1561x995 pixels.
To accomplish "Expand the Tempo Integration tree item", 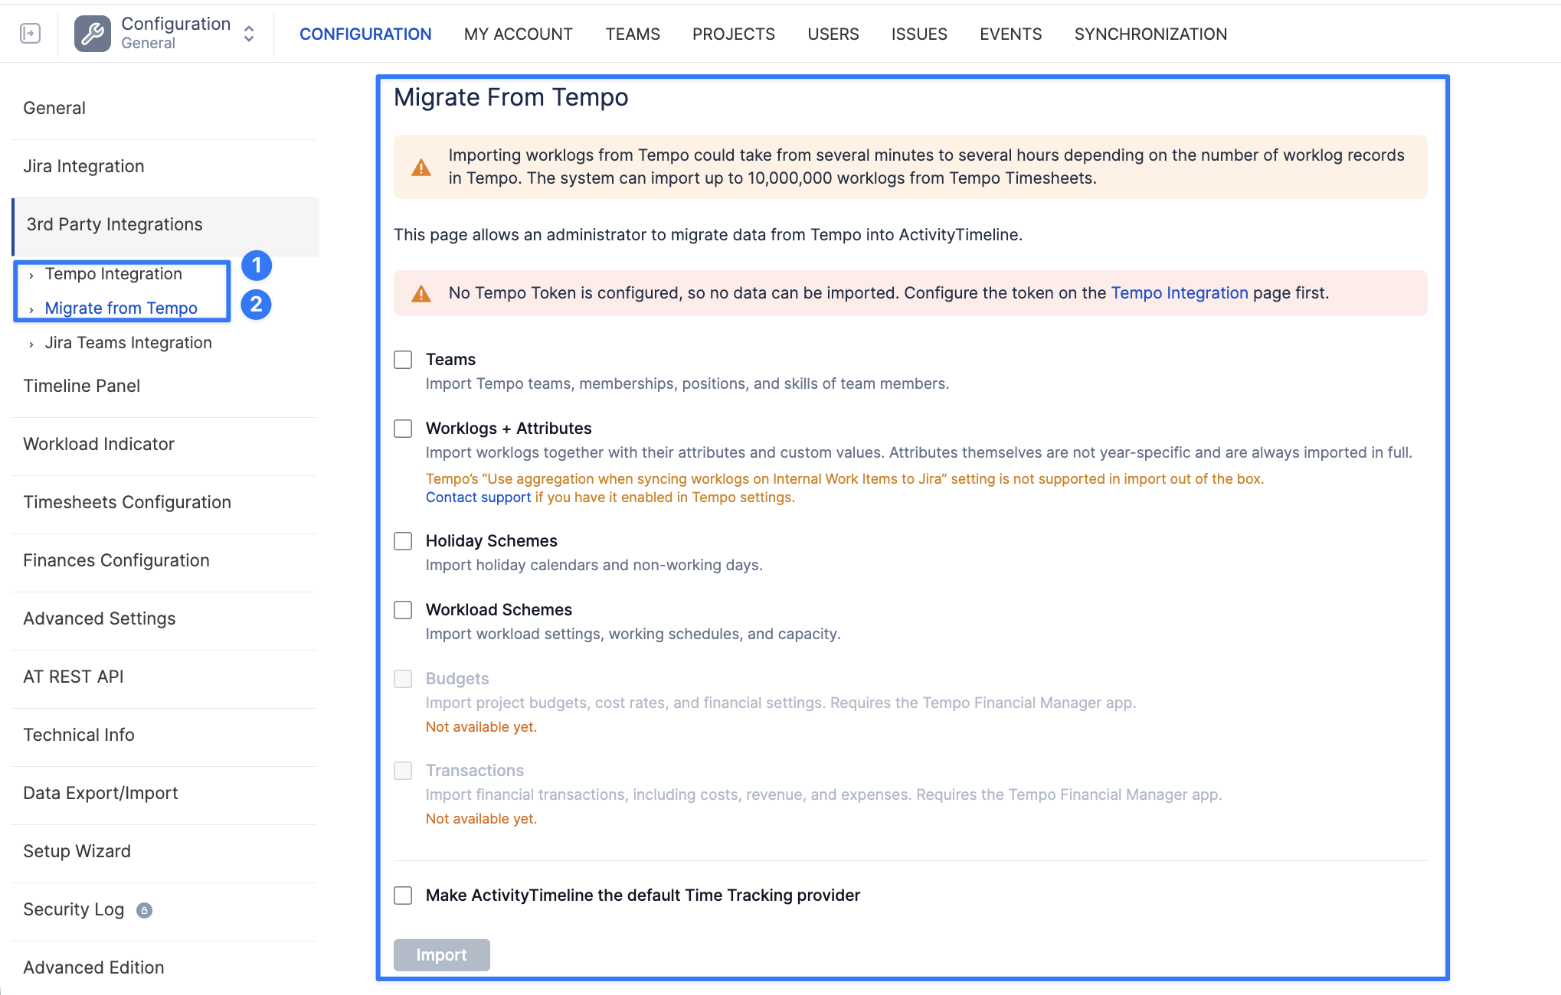I will [x=31, y=276].
